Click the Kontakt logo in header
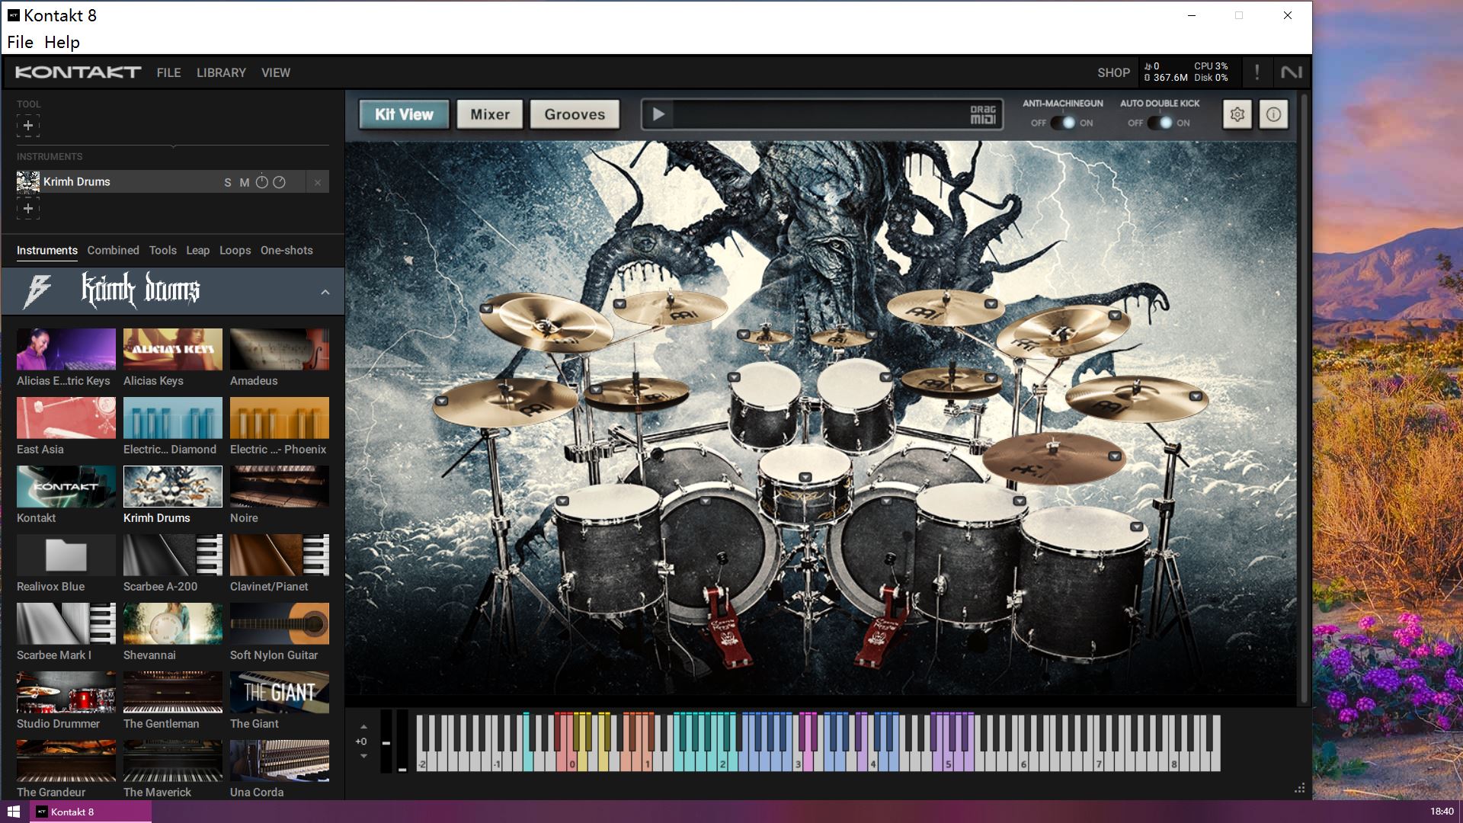 pos(78,72)
